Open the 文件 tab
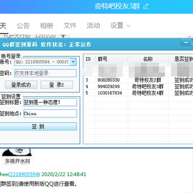This screenshot has width=193, height=193. [70, 26]
